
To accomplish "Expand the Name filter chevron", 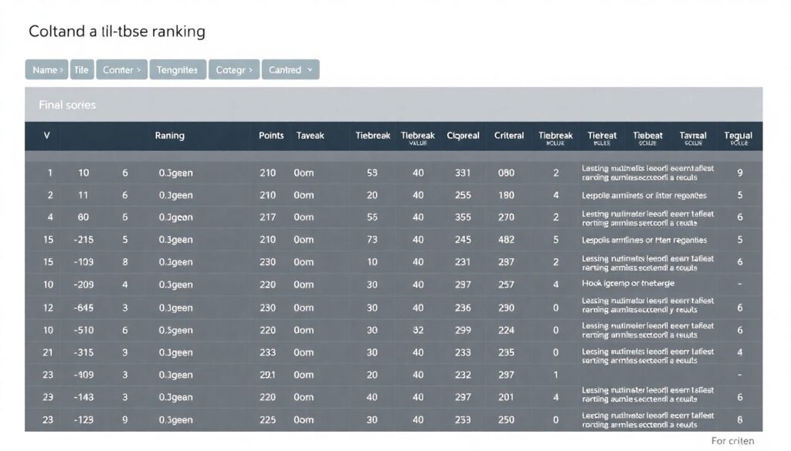I will (x=61, y=70).
